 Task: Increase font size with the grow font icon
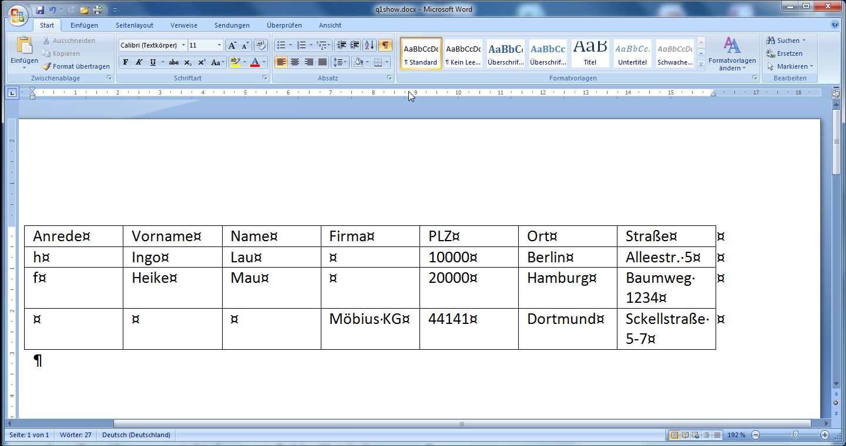[232, 45]
